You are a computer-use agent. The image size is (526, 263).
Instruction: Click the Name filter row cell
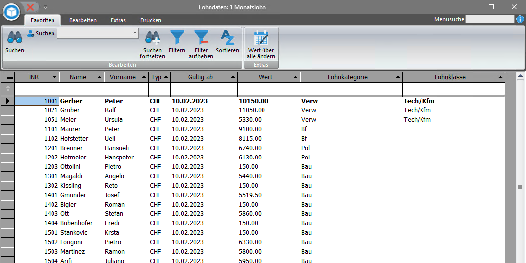pyautogui.click(x=81, y=88)
